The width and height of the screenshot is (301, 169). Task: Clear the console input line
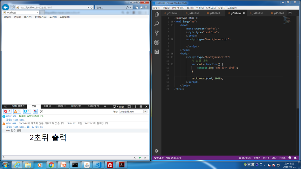point(134,158)
